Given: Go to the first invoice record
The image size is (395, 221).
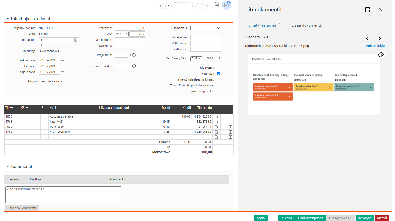Looking at the screenshot, I should pyautogui.click(x=160, y=6).
